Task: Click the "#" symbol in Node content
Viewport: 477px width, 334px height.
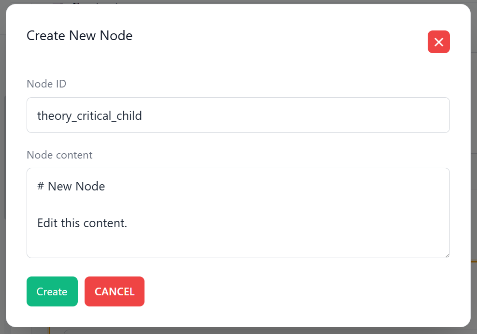Action: 40,186
